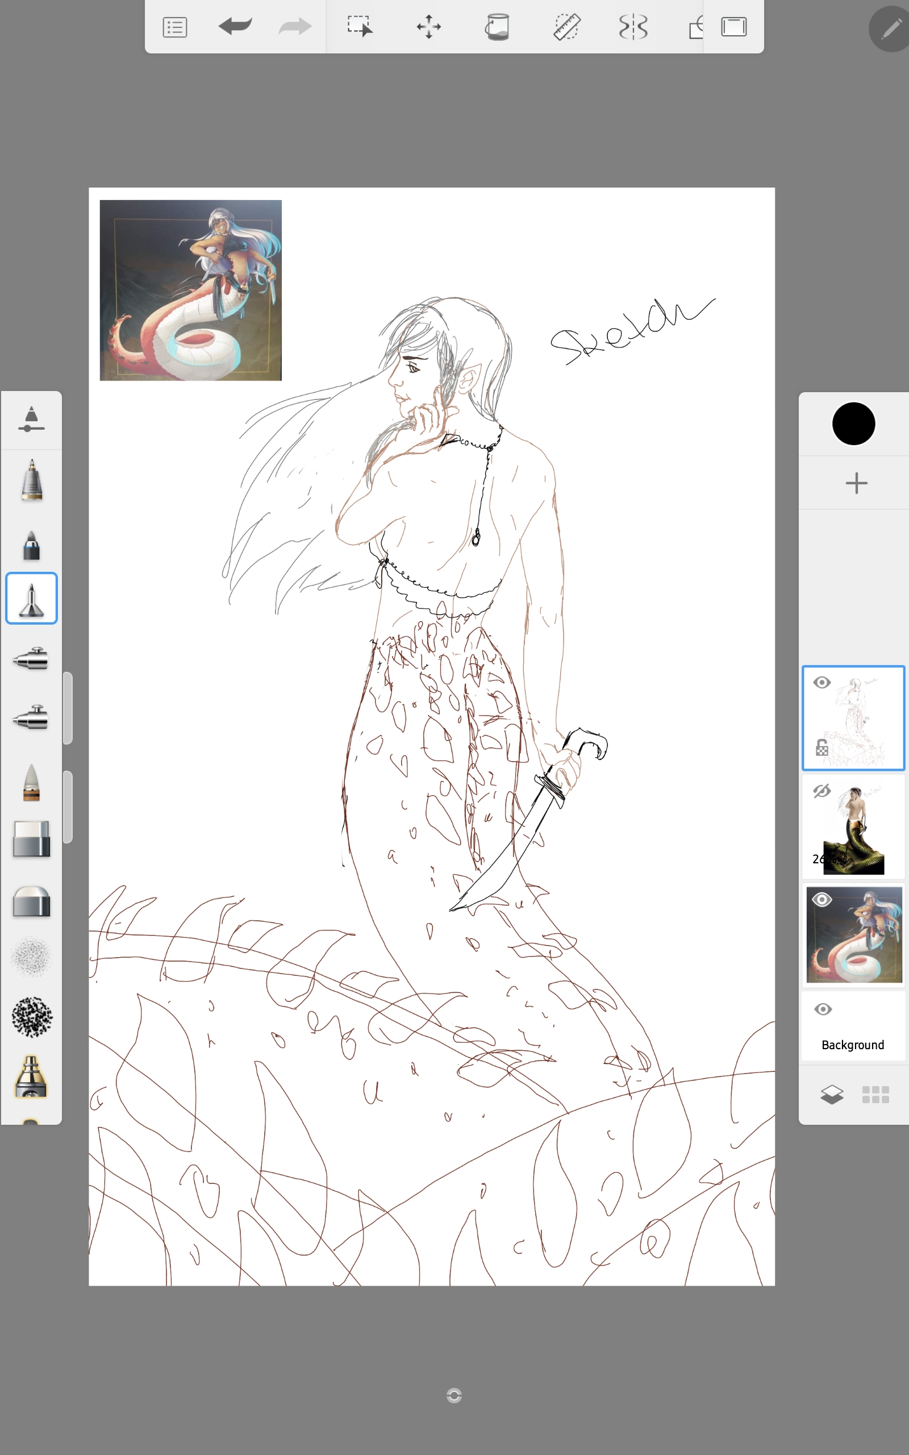909x1455 pixels.
Task: Click the lower brush opacity slider handle
Action: click(x=68, y=807)
